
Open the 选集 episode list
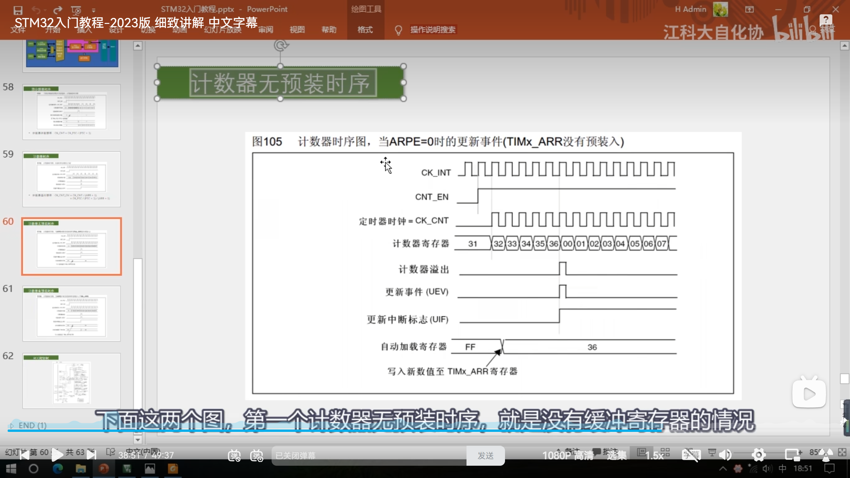(617, 455)
